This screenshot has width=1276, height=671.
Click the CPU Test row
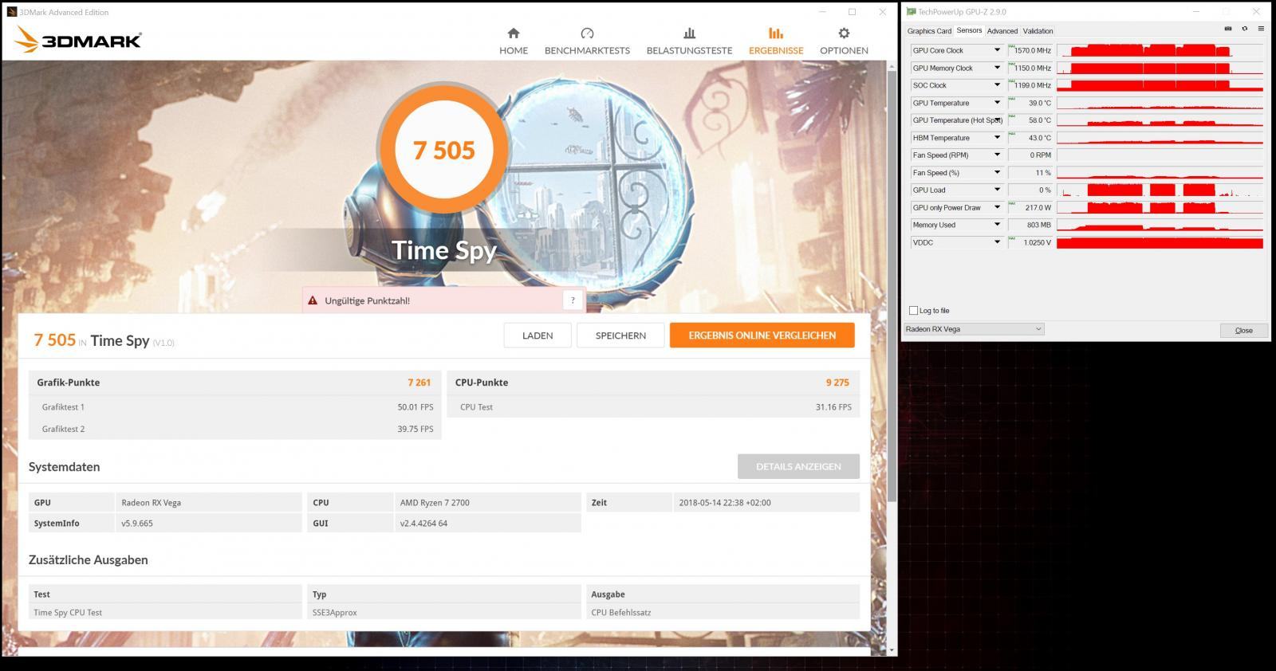click(653, 406)
